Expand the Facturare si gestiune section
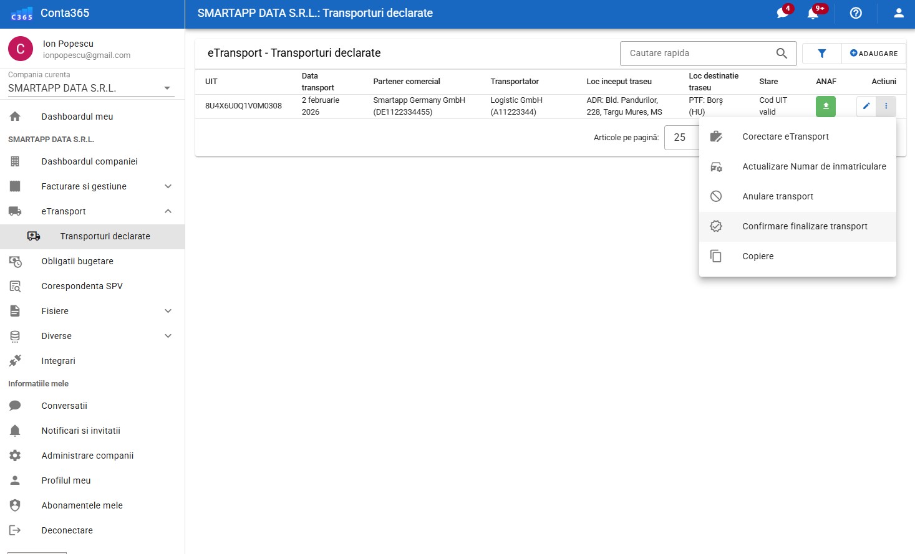Image resolution: width=915 pixels, height=554 pixels. pyautogui.click(x=168, y=186)
